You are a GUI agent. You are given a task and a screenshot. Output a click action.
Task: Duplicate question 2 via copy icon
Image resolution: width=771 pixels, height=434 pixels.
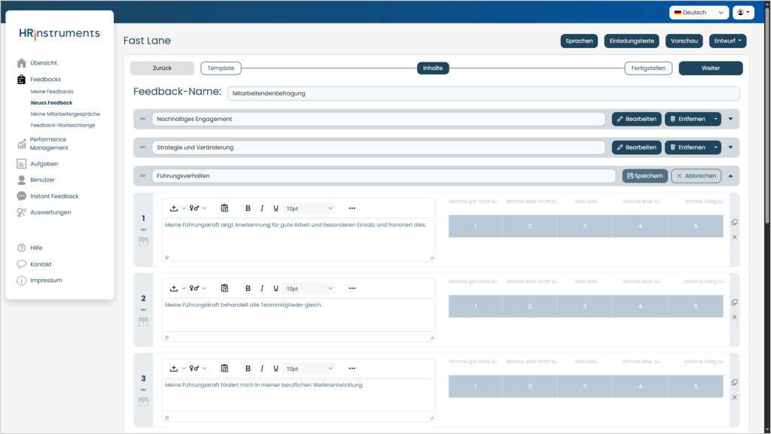coord(734,302)
